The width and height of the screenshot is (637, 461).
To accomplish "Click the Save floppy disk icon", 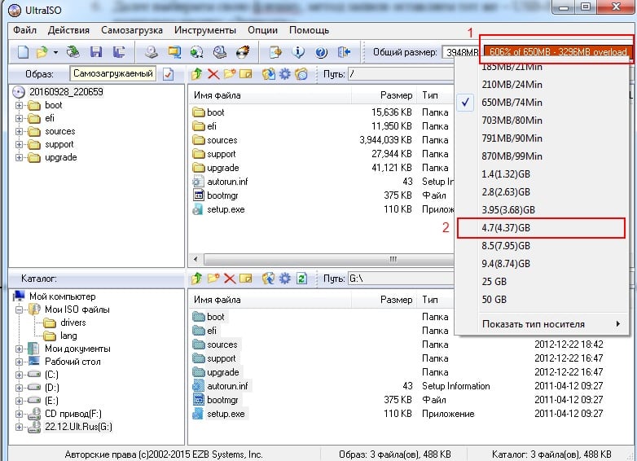I will [96, 52].
